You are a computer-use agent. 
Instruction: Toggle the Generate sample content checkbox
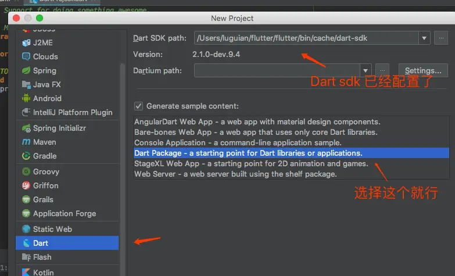(138, 106)
